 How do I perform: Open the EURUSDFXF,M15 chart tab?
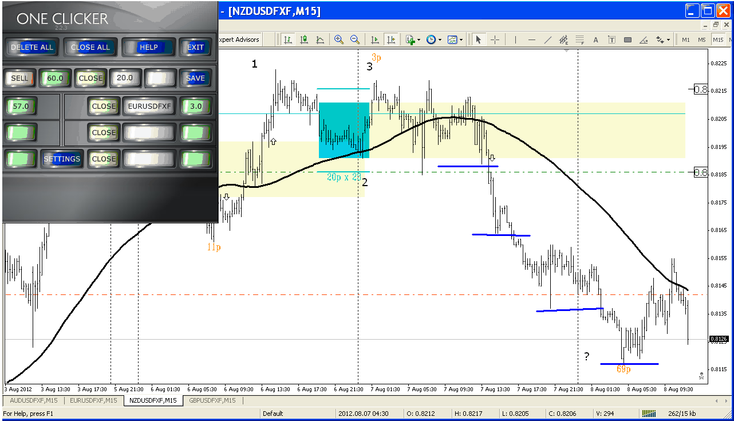(93, 400)
